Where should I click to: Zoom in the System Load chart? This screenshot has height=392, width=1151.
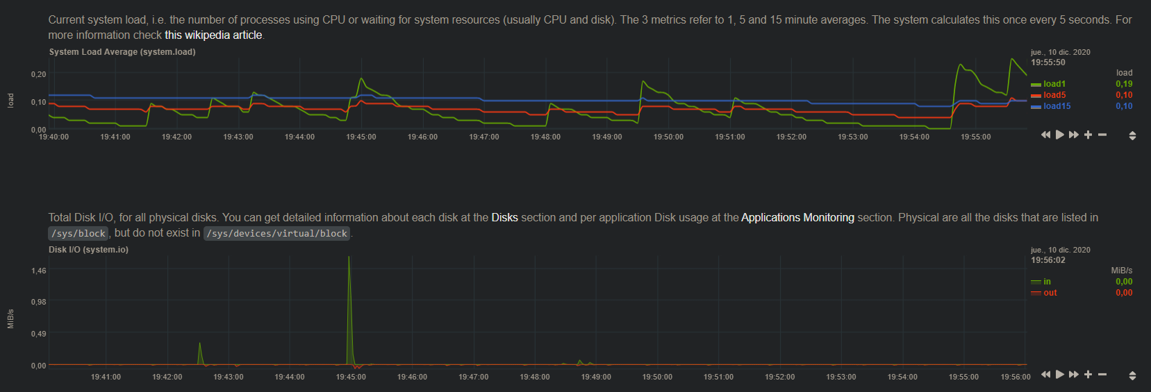coord(1088,135)
